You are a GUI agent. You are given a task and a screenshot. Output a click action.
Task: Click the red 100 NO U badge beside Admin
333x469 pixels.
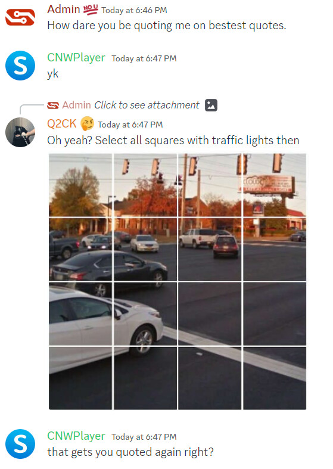point(91,10)
